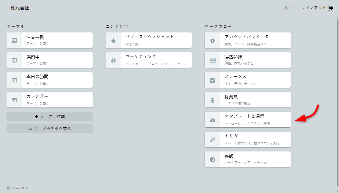Click the refresh icon next to Bukza version
339x193 pixels.
point(9,188)
